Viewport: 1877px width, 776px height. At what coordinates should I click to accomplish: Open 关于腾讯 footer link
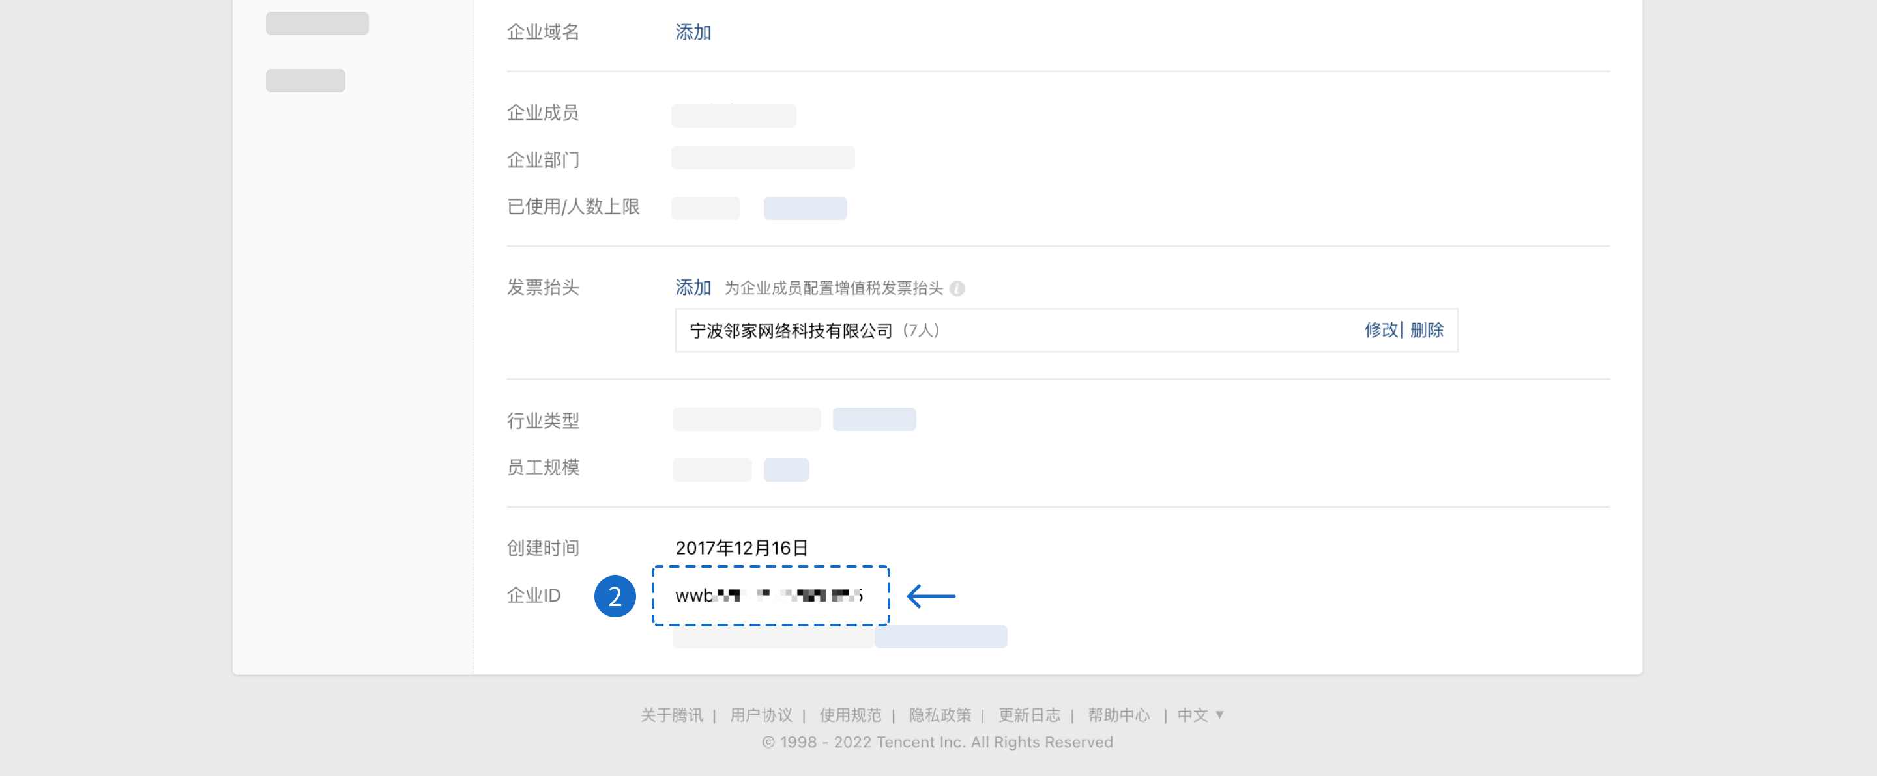[672, 715]
